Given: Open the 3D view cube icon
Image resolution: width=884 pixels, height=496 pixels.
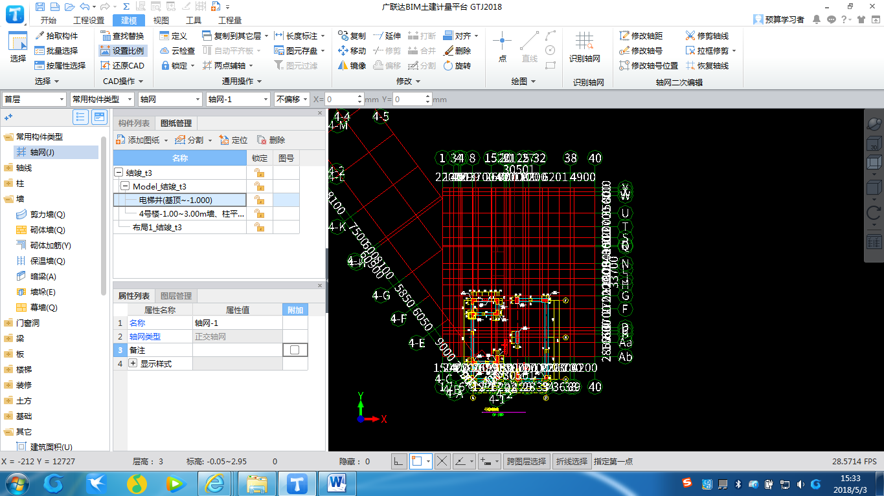Looking at the screenshot, I should pyautogui.click(x=874, y=145).
